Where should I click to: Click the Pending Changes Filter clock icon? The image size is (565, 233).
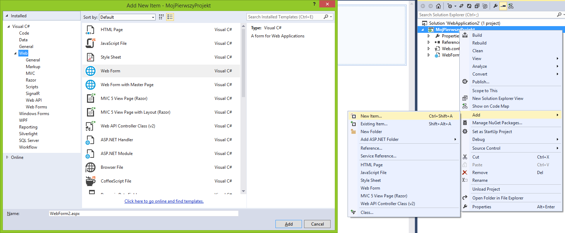[x=450, y=6]
